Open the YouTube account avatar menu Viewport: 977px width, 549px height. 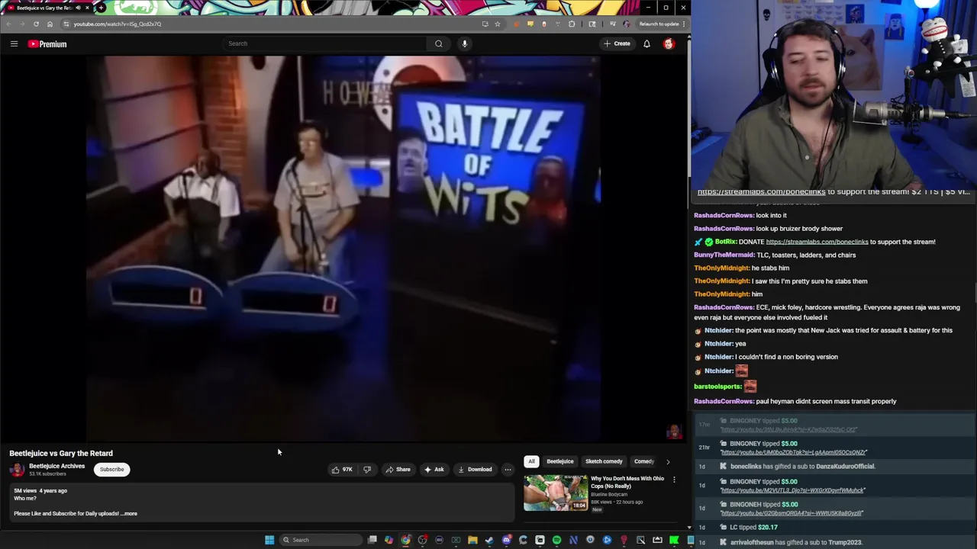tap(669, 43)
